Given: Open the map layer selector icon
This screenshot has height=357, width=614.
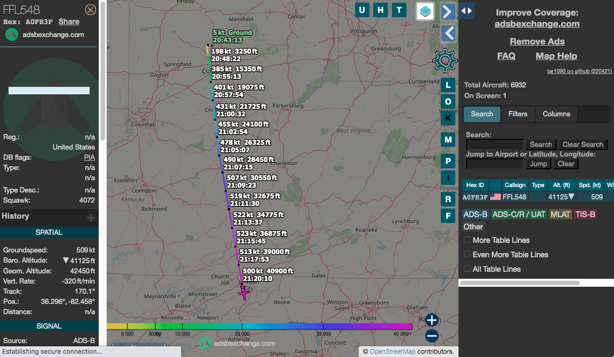Looking at the screenshot, I should (x=425, y=11).
